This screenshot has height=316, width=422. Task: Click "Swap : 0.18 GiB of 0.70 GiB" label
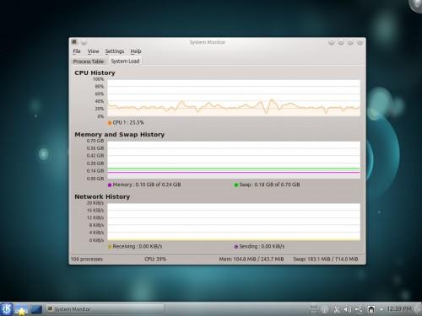[269, 185]
